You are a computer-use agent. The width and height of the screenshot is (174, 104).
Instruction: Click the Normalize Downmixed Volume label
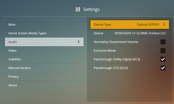116,42
